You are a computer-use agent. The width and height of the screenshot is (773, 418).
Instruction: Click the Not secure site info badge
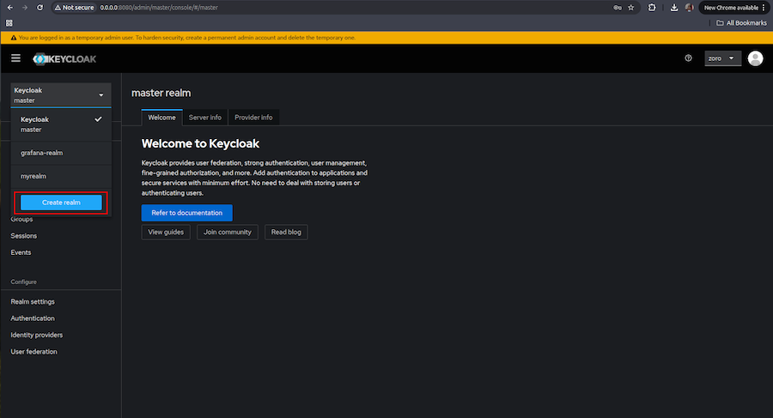74,8
